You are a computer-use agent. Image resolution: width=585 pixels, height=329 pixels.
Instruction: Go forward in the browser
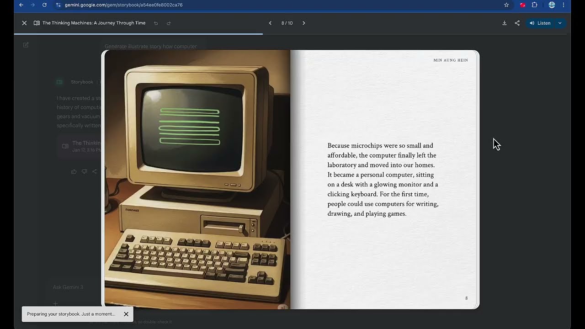pos(32,5)
